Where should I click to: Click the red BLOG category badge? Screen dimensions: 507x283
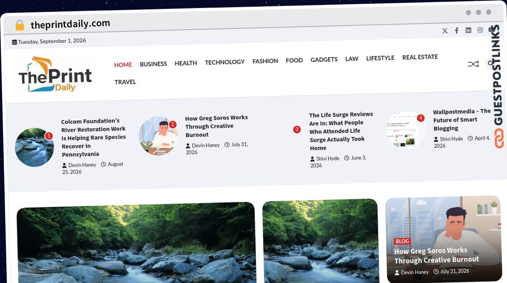(x=402, y=241)
